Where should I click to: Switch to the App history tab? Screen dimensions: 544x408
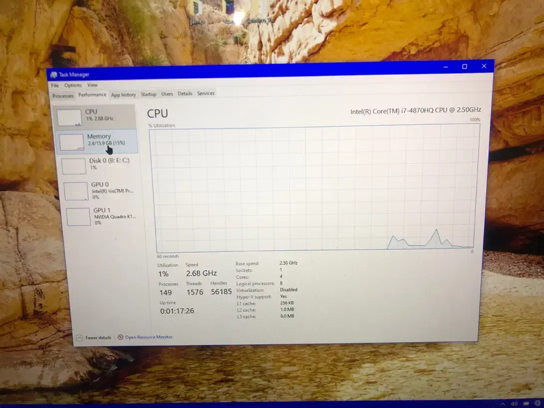(x=123, y=95)
